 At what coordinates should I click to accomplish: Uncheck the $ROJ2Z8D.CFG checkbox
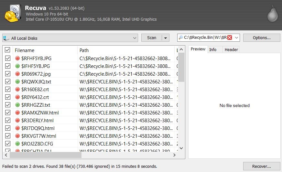[8, 144]
